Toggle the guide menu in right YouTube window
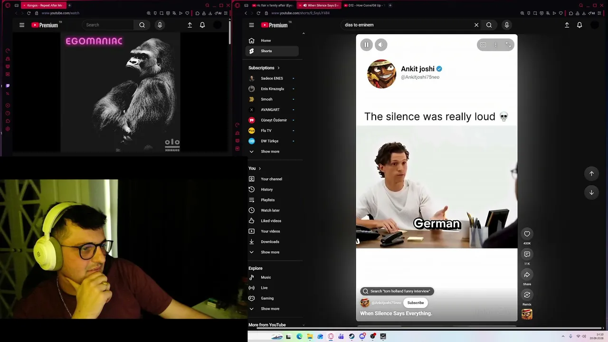The height and width of the screenshot is (342, 608). tap(252, 25)
